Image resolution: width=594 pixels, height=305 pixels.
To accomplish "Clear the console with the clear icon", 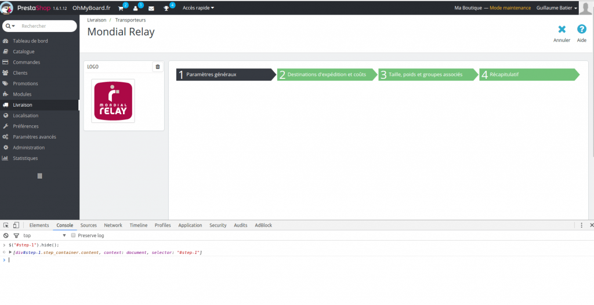I will pyautogui.click(x=6, y=235).
